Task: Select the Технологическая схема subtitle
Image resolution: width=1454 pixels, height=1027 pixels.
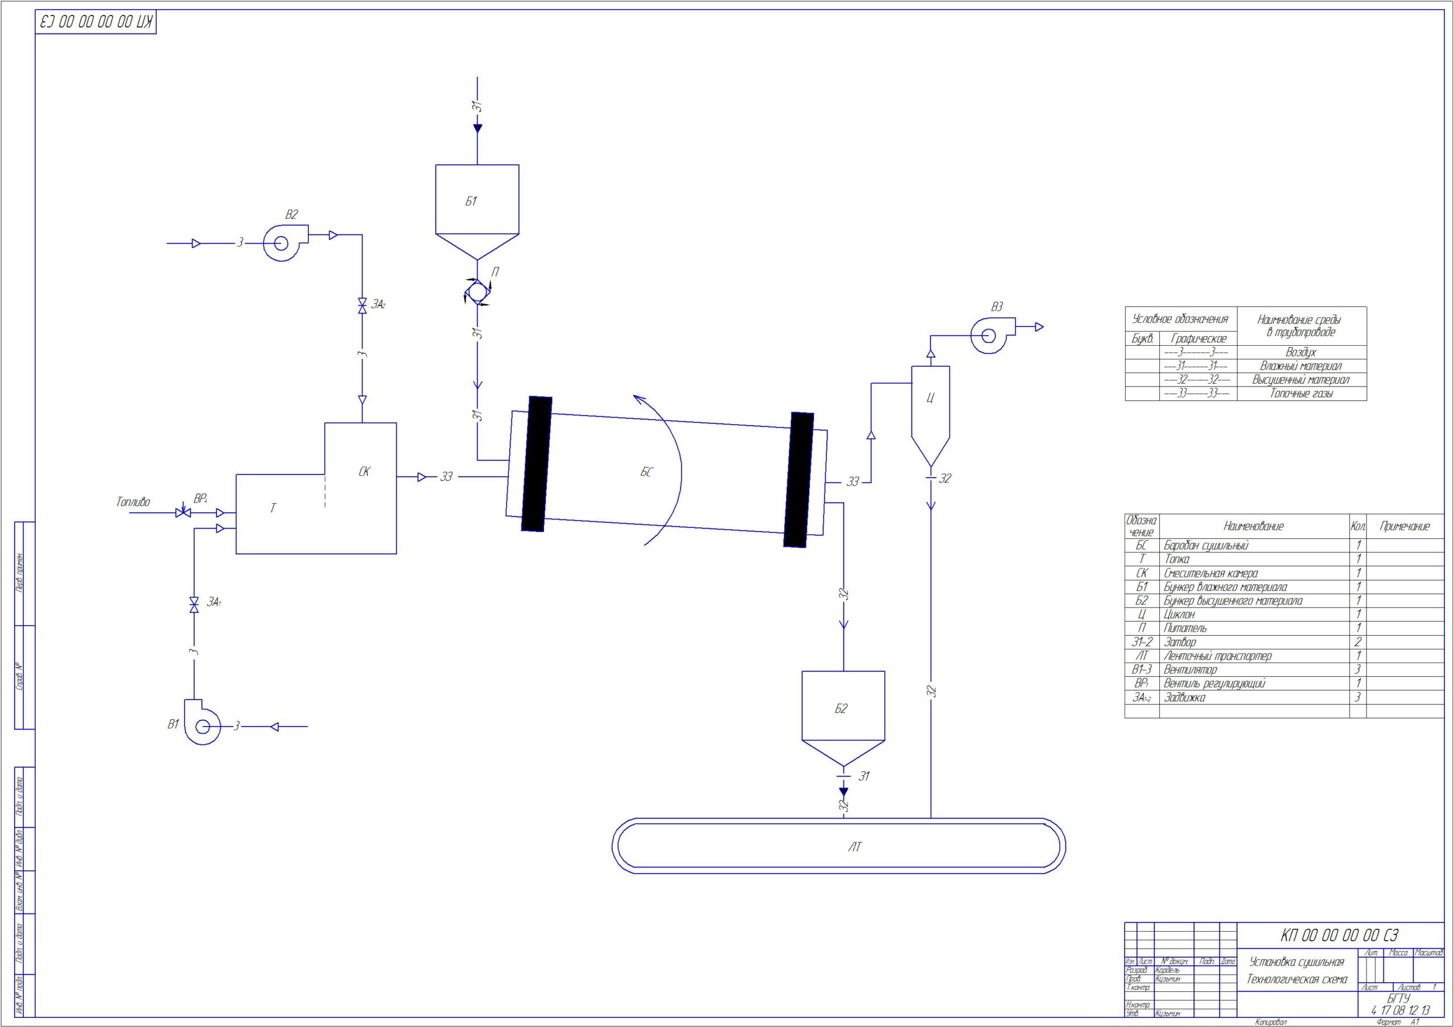Action: (x=1297, y=979)
